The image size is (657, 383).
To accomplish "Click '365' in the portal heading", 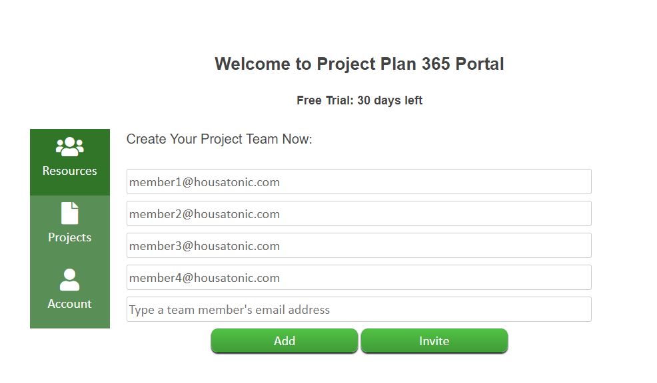I will (436, 64).
